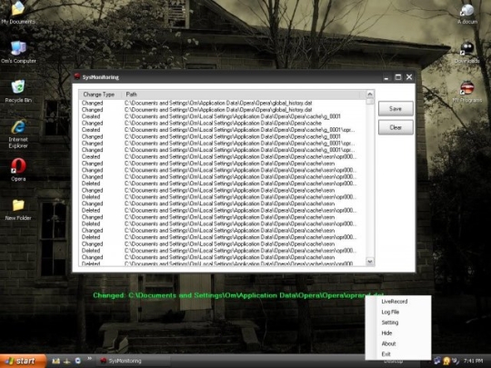Click the SysMonitoring title bar icon
The image size is (491, 368).
pos(77,76)
